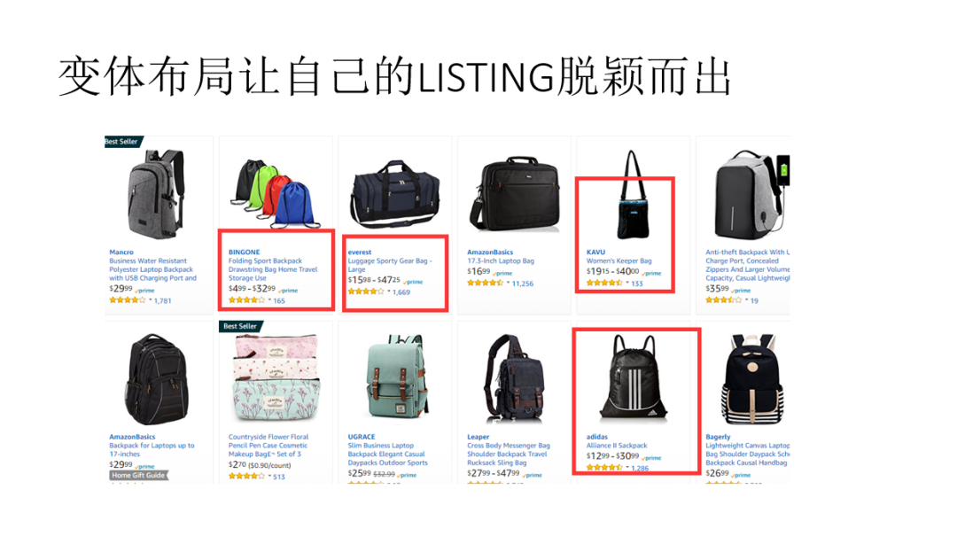Image resolution: width=957 pixels, height=544 pixels.
Task: Click the UGRACE green backpack image
Action: coord(395,378)
